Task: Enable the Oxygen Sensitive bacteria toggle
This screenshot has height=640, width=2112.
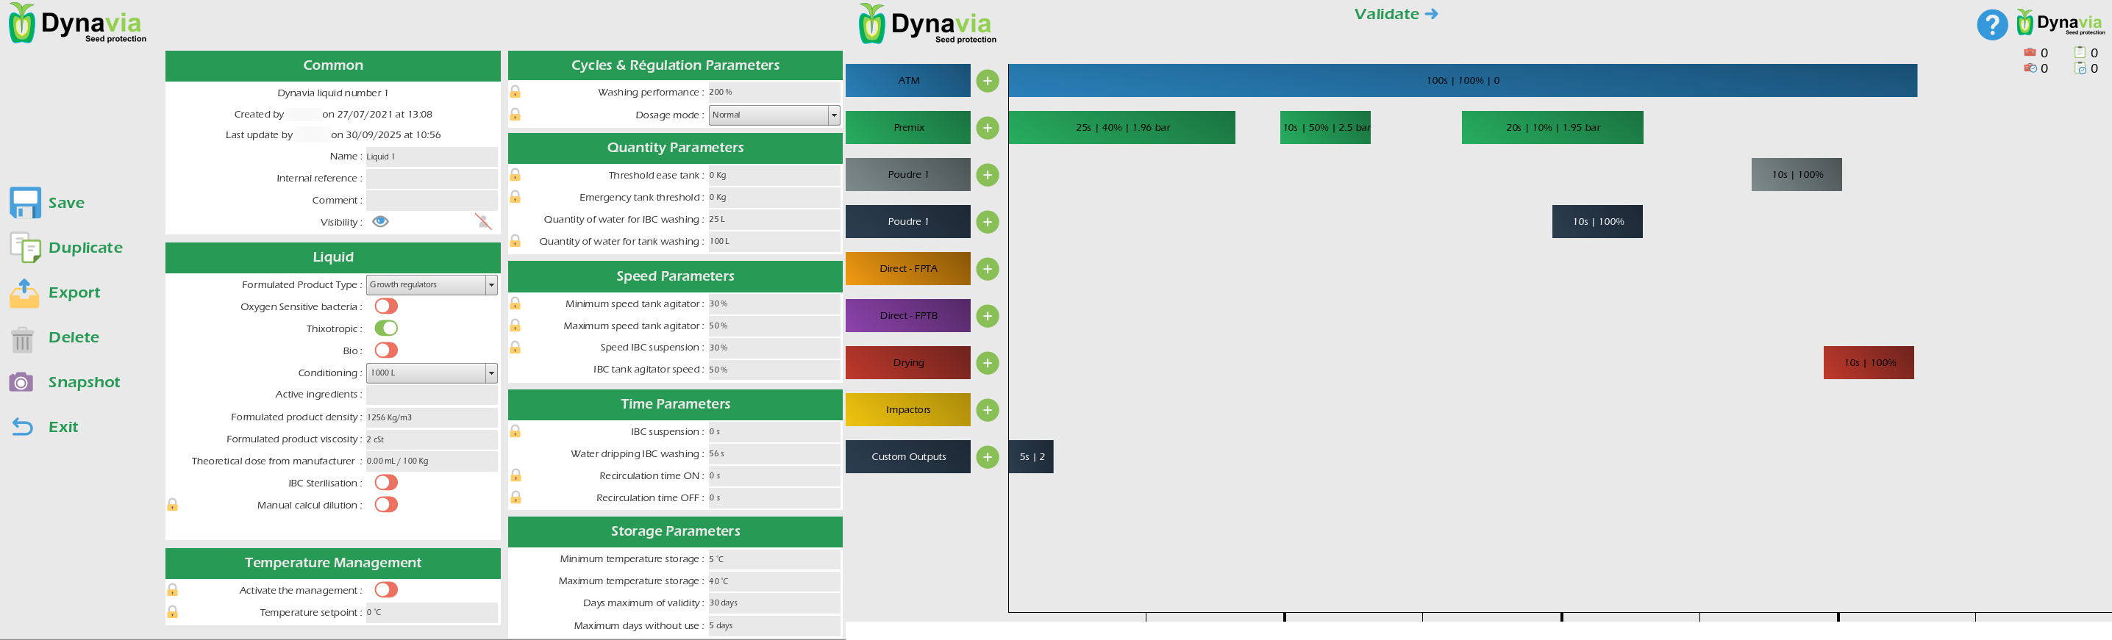Action: (x=386, y=306)
